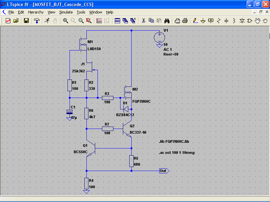Open the View menu

pyautogui.click(x=51, y=12)
